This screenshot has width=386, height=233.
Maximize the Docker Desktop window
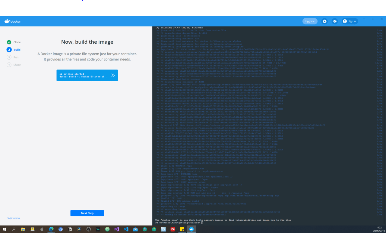point(373,19)
